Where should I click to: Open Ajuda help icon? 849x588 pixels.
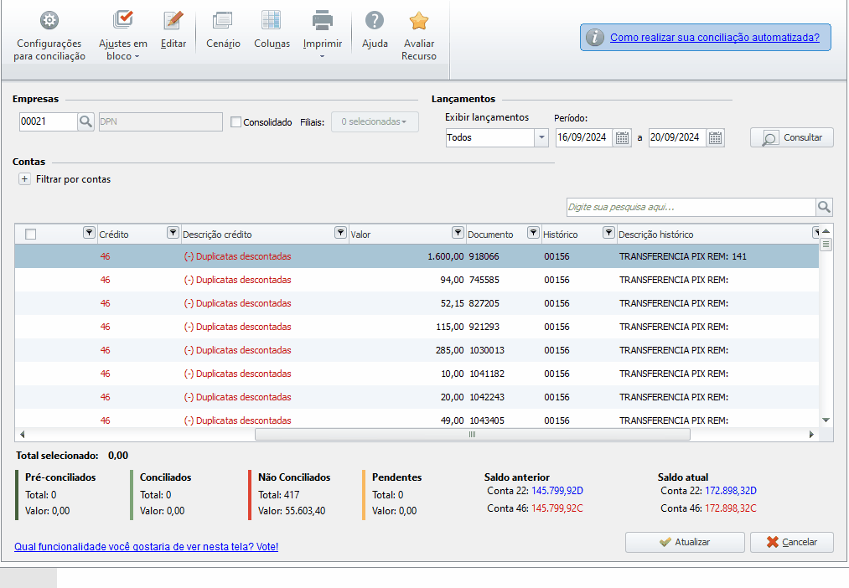(375, 21)
